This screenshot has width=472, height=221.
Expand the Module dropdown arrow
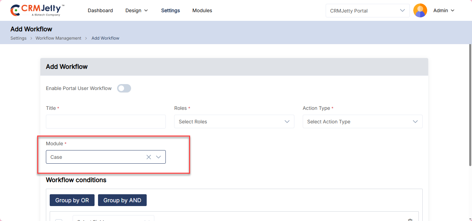(x=158, y=157)
